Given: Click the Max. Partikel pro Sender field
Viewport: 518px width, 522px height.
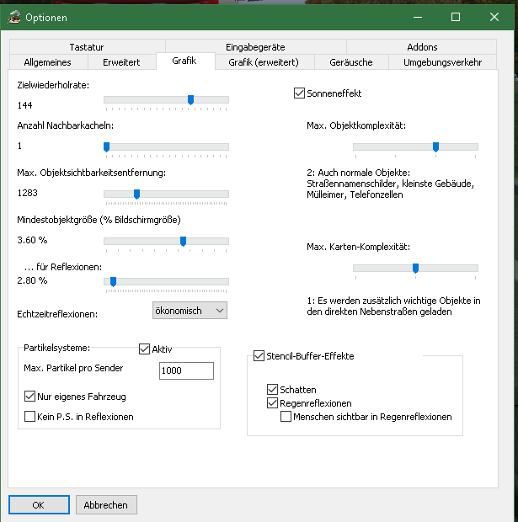Looking at the screenshot, I should (x=186, y=370).
